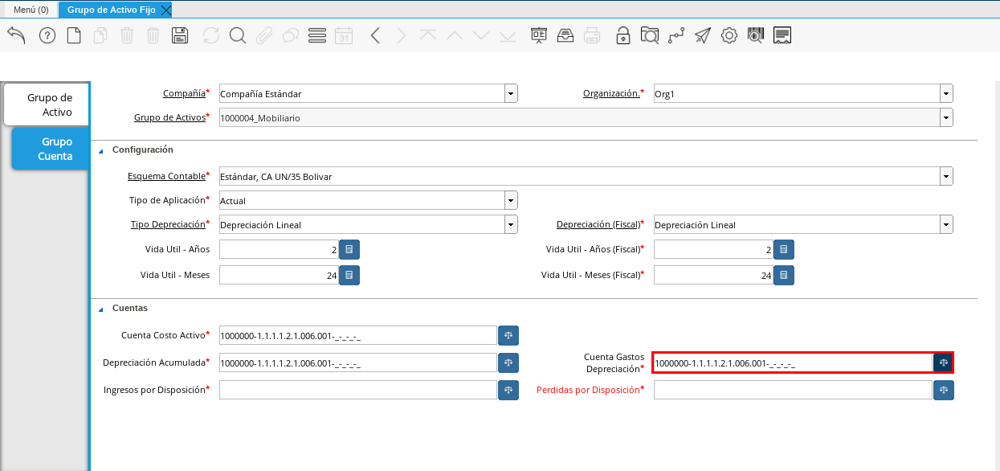Click the copy record icon
1000x471 pixels.
pyautogui.click(x=100, y=35)
